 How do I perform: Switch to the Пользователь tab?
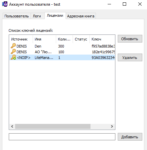pyautogui.click(x=16, y=16)
